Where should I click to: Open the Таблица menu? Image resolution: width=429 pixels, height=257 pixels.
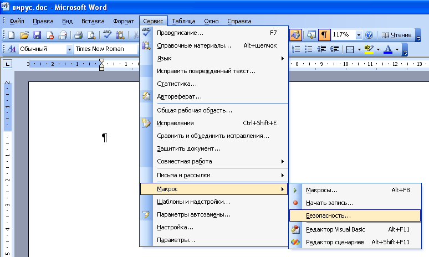click(183, 21)
